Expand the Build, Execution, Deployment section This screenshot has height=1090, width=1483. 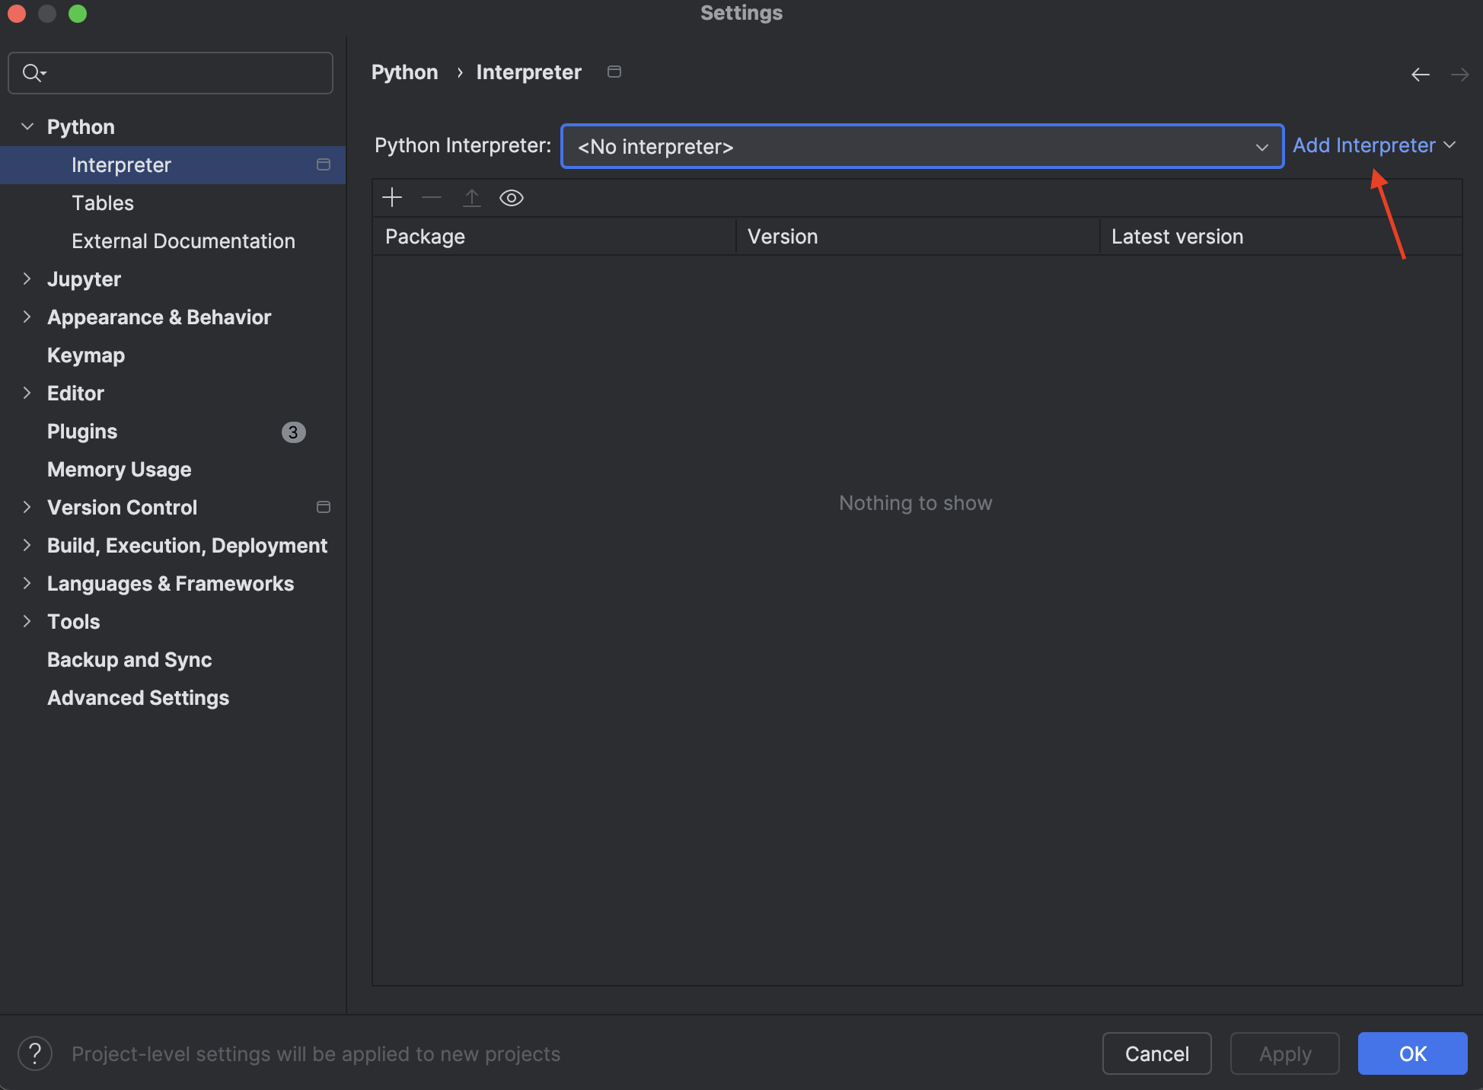[x=27, y=545]
